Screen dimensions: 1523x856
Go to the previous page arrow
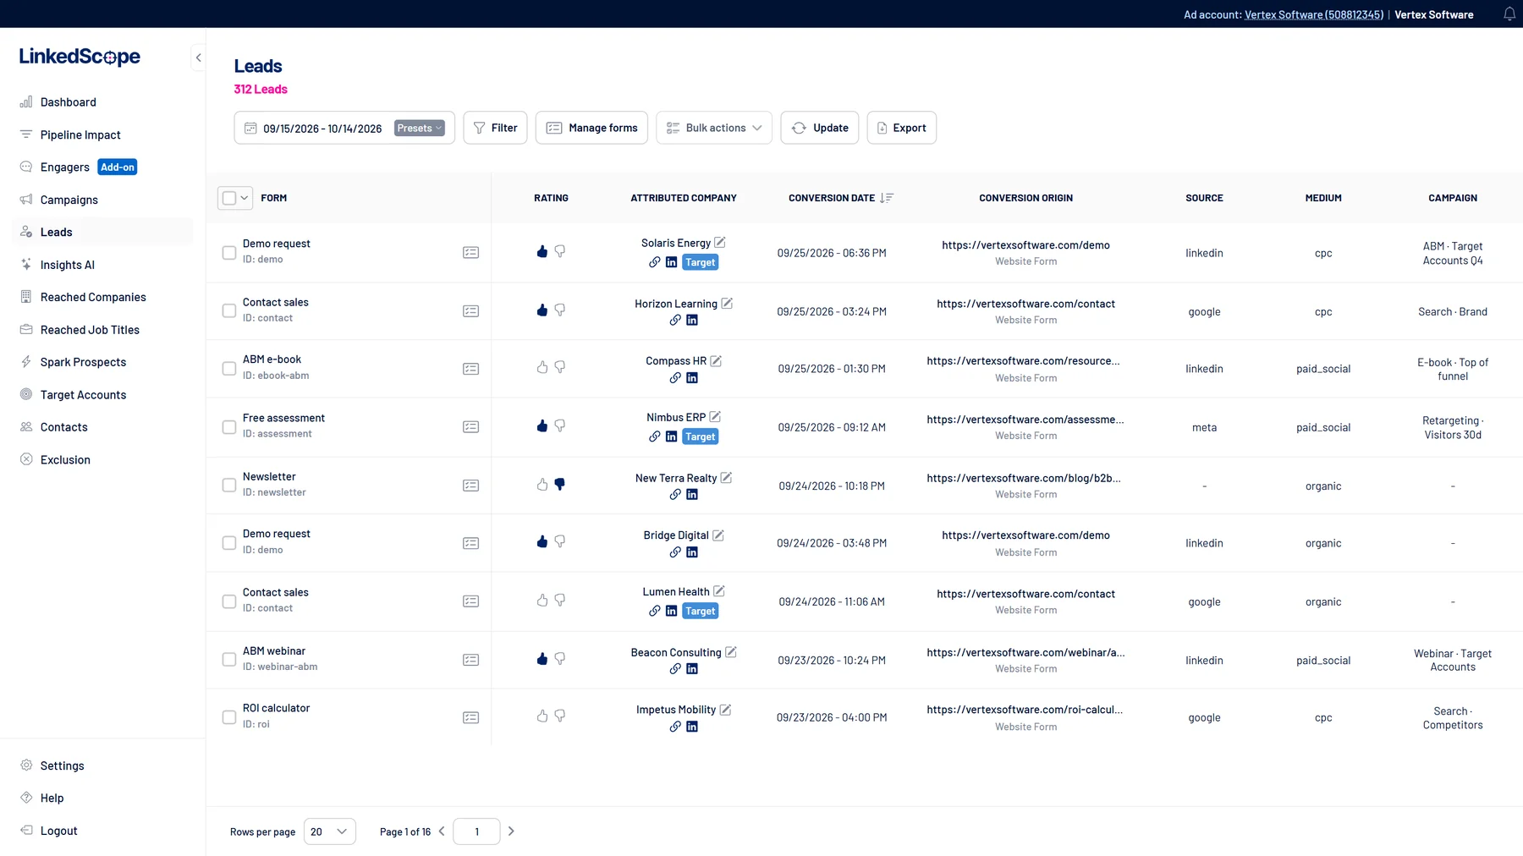point(442,831)
